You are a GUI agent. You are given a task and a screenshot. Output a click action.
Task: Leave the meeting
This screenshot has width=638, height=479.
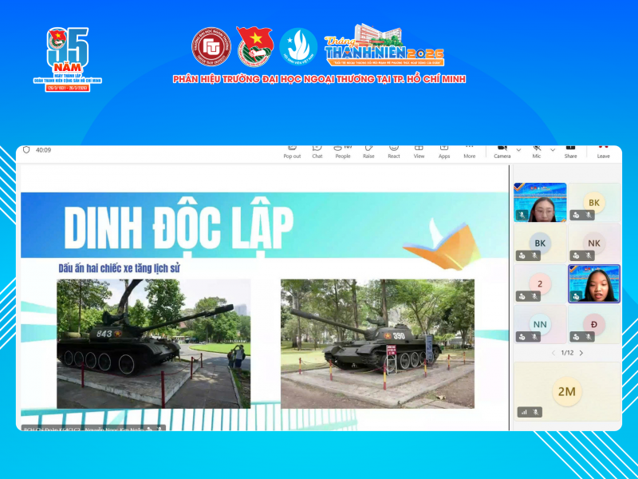tap(603, 150)
